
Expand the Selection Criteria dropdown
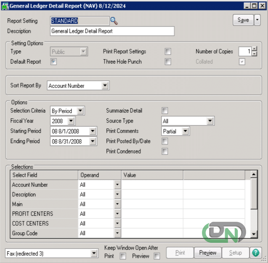(80, 111)
